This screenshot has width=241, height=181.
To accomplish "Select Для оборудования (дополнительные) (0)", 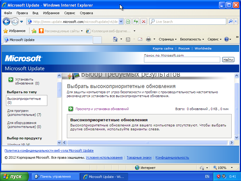I will (24, 125).
